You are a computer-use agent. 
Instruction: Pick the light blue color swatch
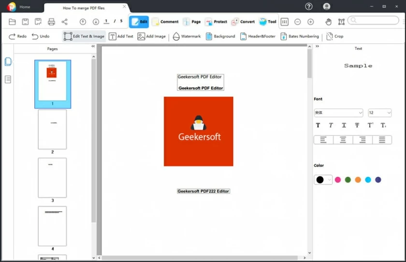pos(368,180)
